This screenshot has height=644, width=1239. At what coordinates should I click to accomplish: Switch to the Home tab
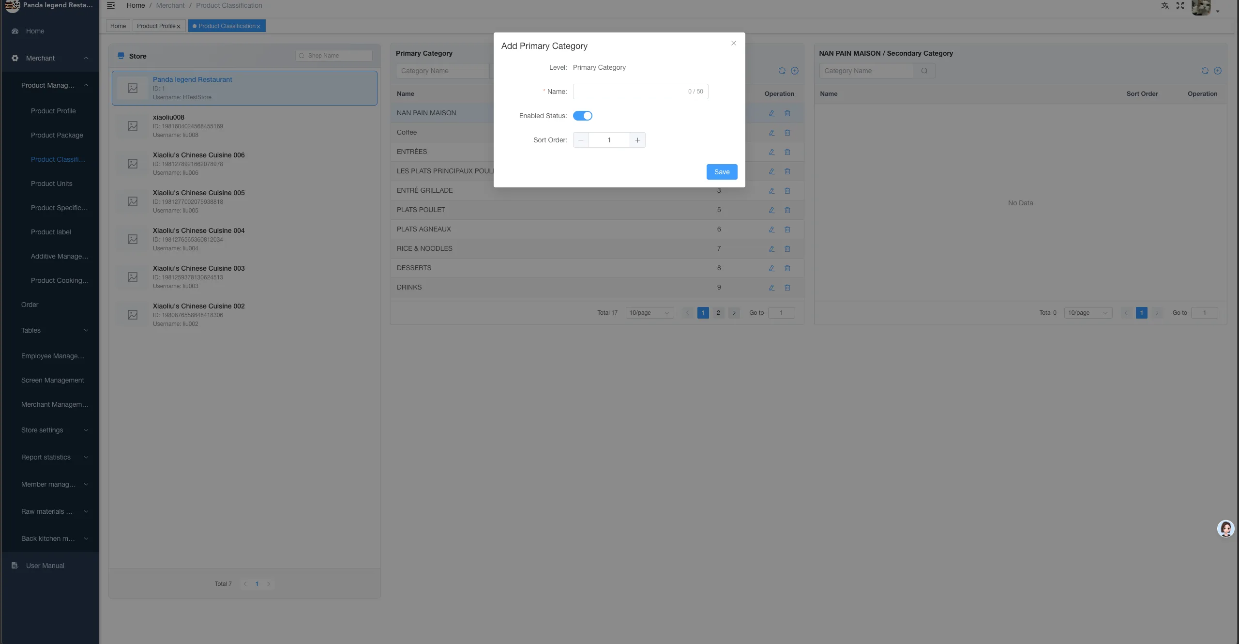click(118, 26)
